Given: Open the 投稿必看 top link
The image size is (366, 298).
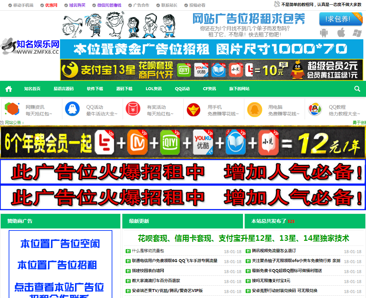Looking at the screenshot, I should click(x=197, y=5).
